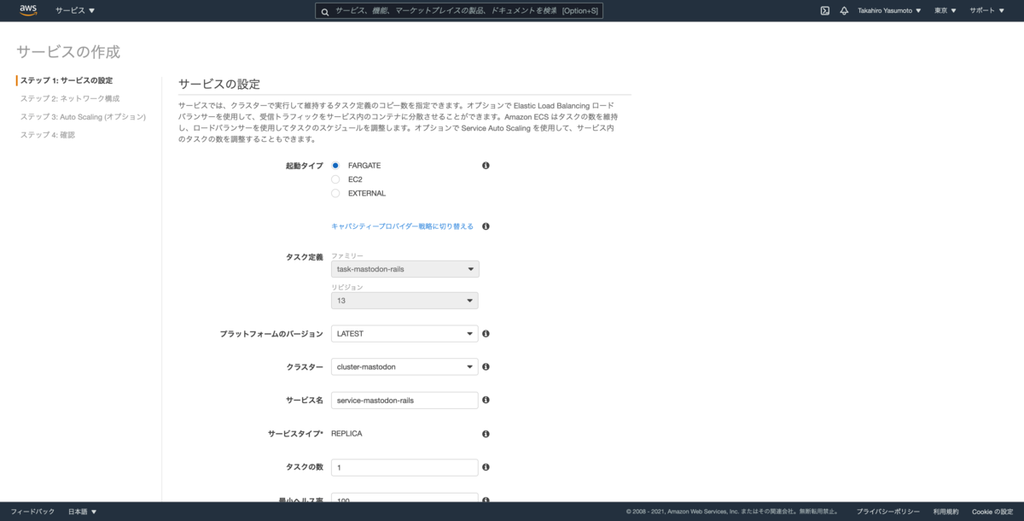1024x521 pixels.
Task: Open Cookie の設定 in footer
Action: [x=992, y=512]
